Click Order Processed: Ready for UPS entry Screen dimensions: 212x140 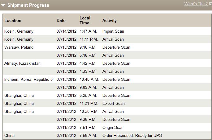[x=132, y=135]
